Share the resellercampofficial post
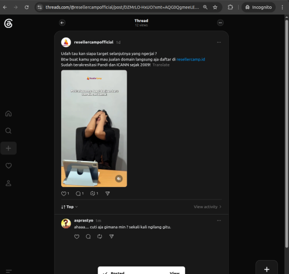The height and width of the screenshot is (274, 289). [x=108, y=193]
